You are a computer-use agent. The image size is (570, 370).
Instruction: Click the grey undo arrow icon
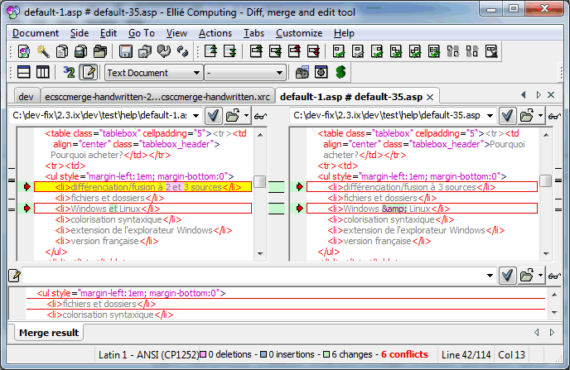tap(163, 51)
